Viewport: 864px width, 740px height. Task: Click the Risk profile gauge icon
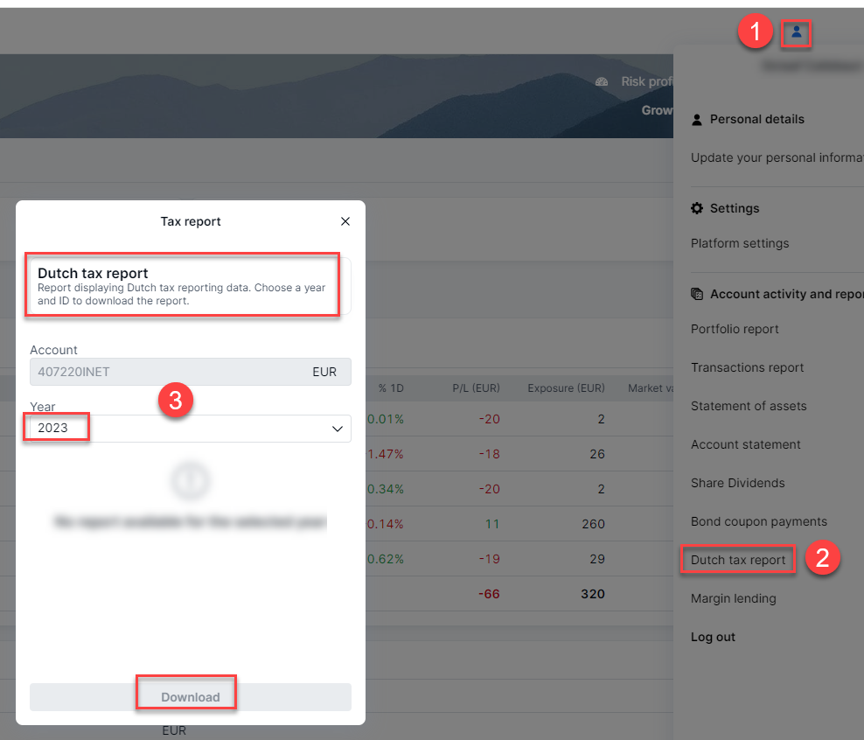[602, 81]
